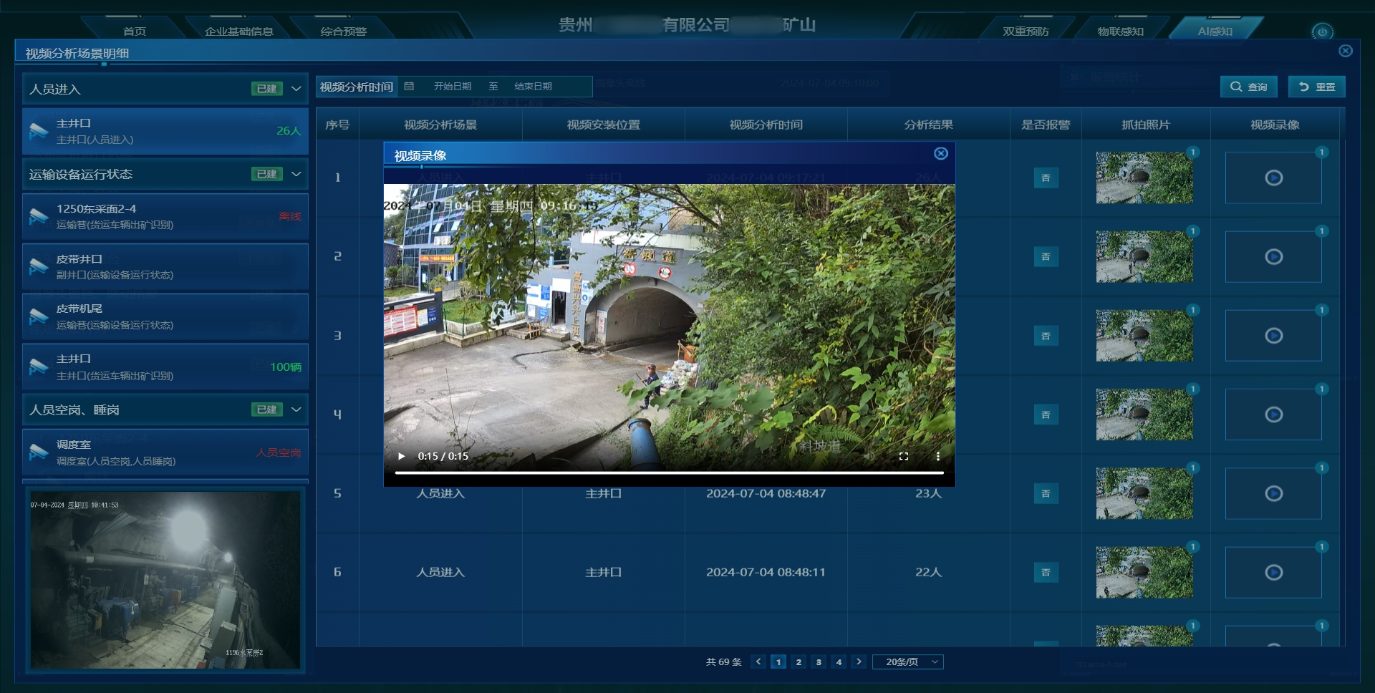This screenshot has height=693, width=1375.
Task: Select the 1250东采面2-4 camera item
Action: click(x=165, y=216)
